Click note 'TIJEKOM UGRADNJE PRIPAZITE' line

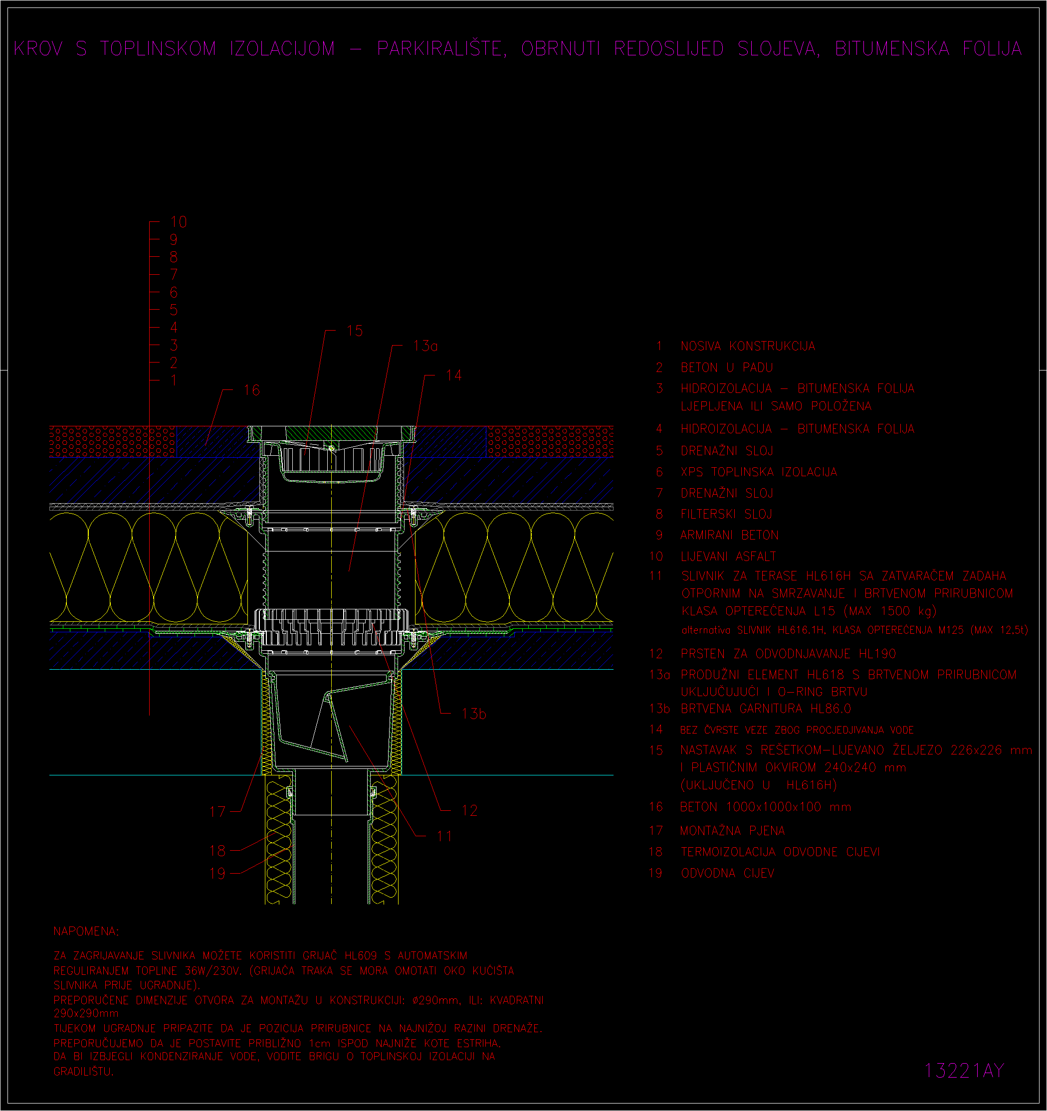[298, 1028]
